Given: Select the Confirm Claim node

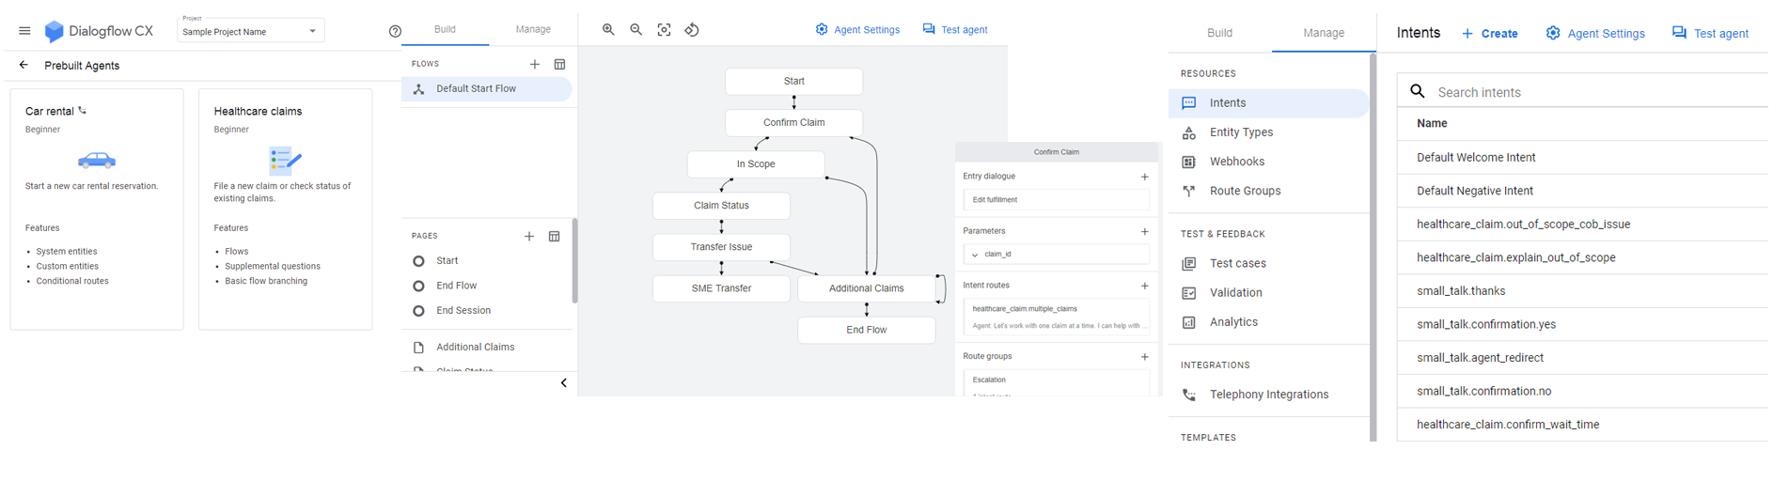Looking at the screenshot, I should pyautogui.click(x=793, y=122).
